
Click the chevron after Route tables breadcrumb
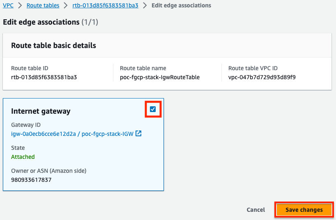[x=66, y=5]
